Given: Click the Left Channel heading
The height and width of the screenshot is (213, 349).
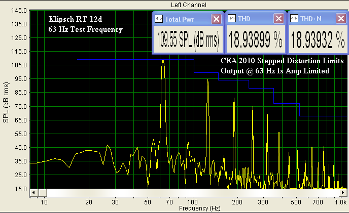Looking at the screenshot, I should [x=189, y=5].
